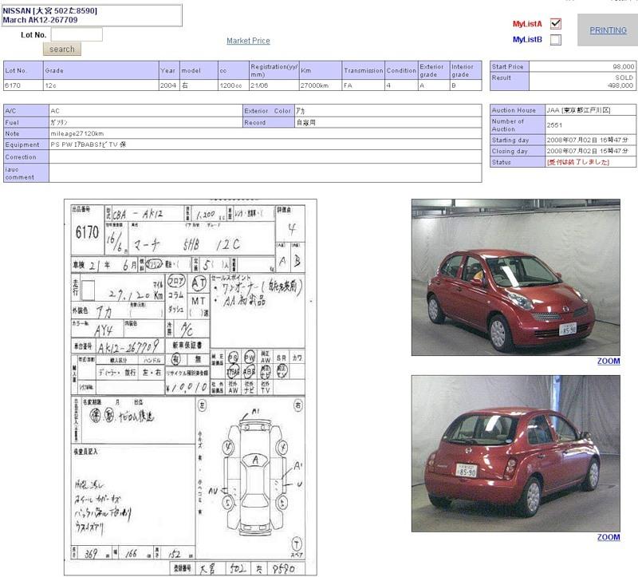Select transmission value 'FA'

click(x=348, y=85)
